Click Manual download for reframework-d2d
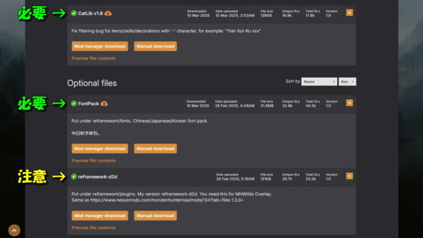 pyautogui.click(x=155, y=215)
